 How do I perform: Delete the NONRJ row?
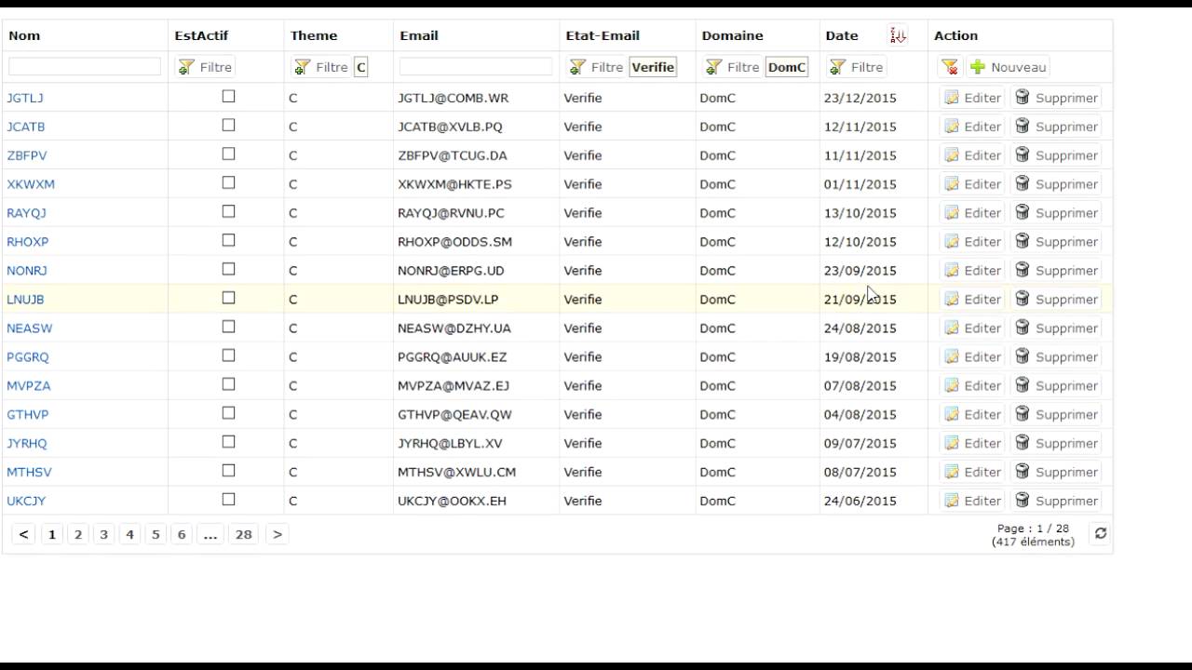click(x=1056, y=271)
